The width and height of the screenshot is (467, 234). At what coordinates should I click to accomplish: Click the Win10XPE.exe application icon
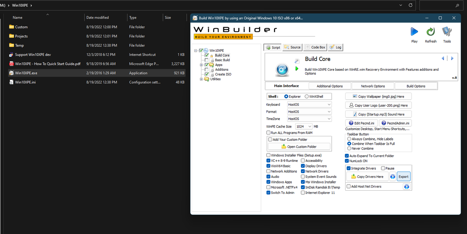[x=11, y=73]
